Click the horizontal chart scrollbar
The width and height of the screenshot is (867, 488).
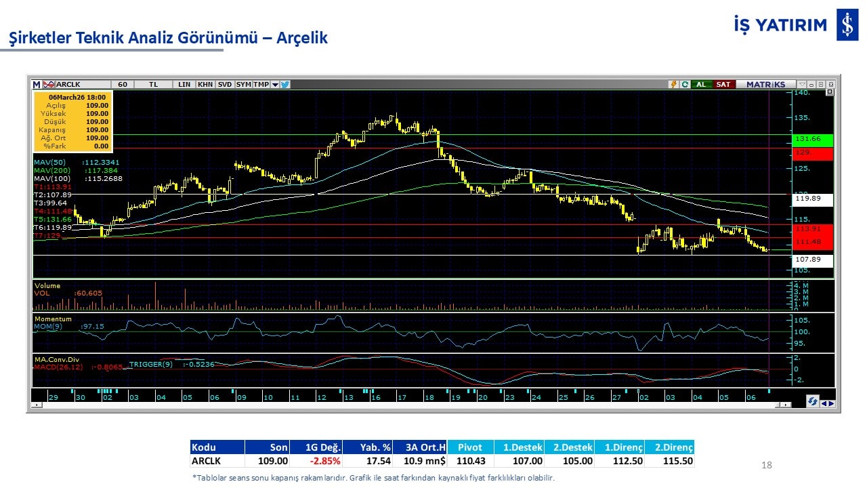tap(406, 405)
